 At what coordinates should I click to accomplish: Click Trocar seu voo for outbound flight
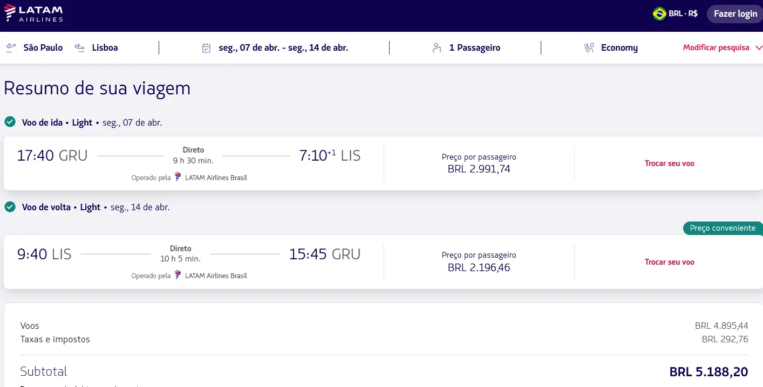(669, 163)
